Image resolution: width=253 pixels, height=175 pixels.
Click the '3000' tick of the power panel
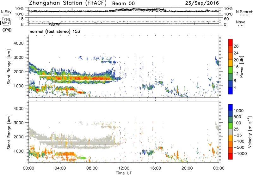pos(19,57)
